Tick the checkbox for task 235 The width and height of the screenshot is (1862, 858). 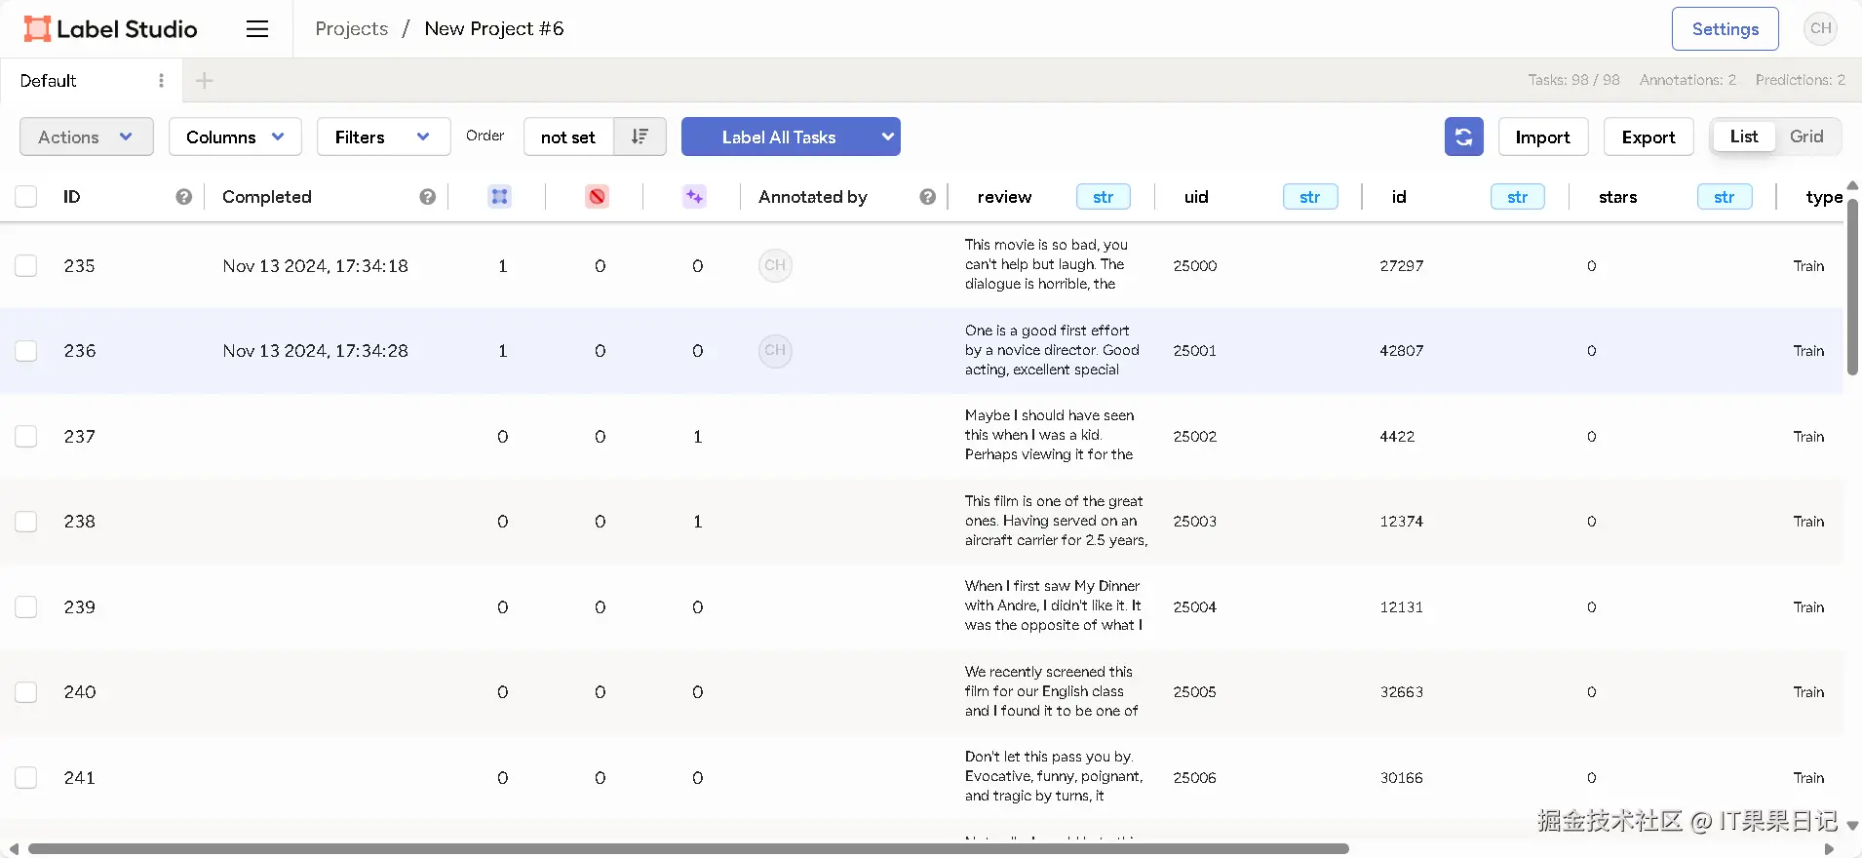point(26,265)
